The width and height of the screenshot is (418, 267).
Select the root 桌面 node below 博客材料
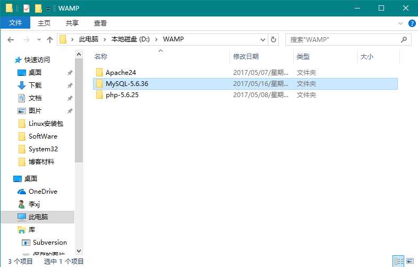point(30,179)
